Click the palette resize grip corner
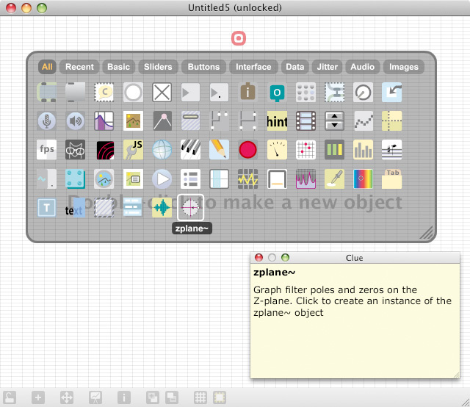The image size is (470, 407). tap(427, 233)
